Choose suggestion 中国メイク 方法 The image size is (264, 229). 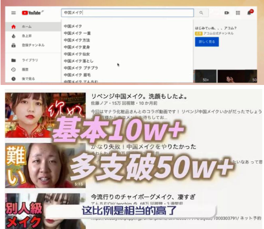click(x=127, y=40)
